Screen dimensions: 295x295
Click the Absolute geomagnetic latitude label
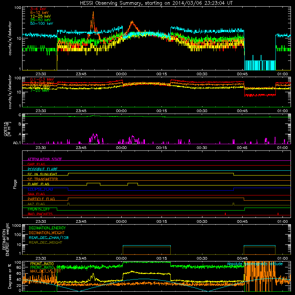click(x=255, y=264)
